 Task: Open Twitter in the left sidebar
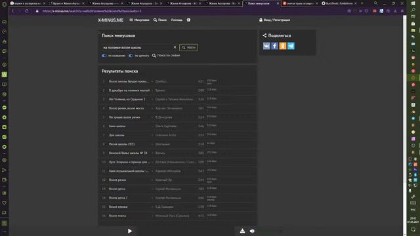click(x=5, y=147)
